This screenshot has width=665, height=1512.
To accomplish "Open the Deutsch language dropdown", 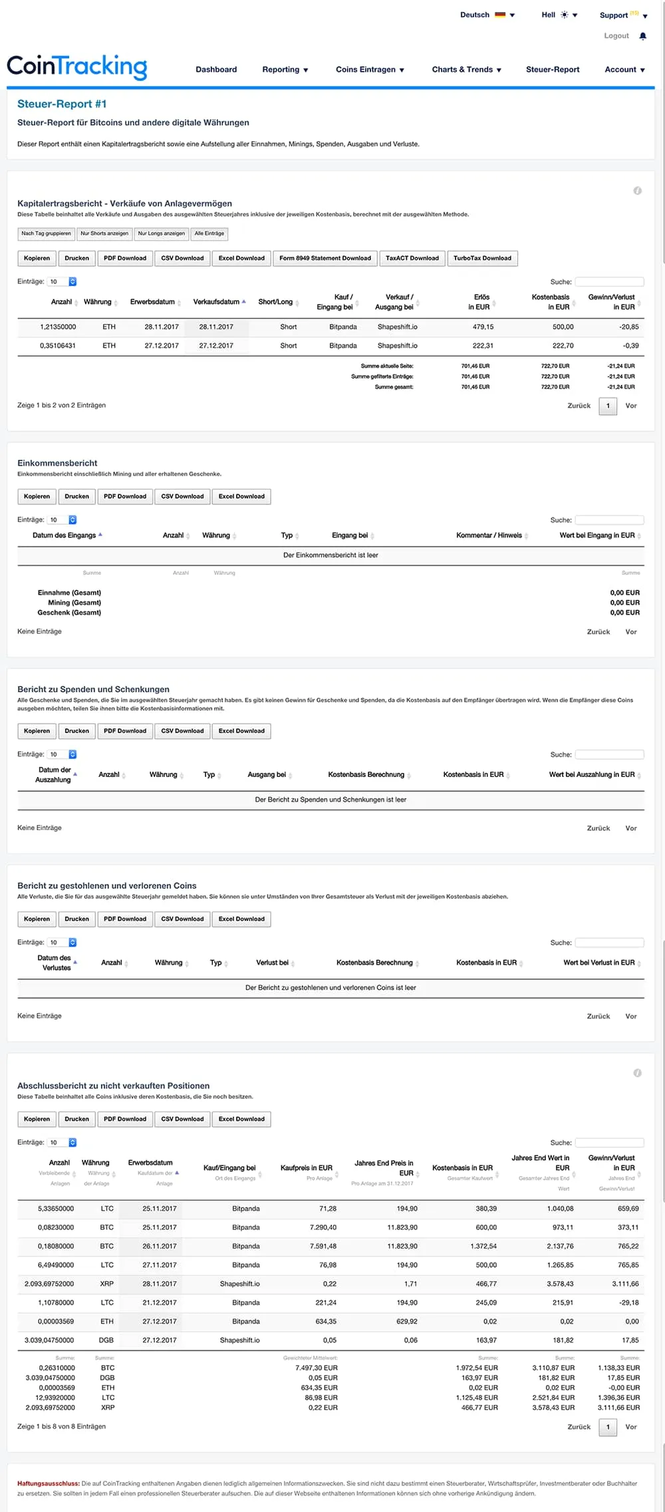I will (x=487, y=15).
